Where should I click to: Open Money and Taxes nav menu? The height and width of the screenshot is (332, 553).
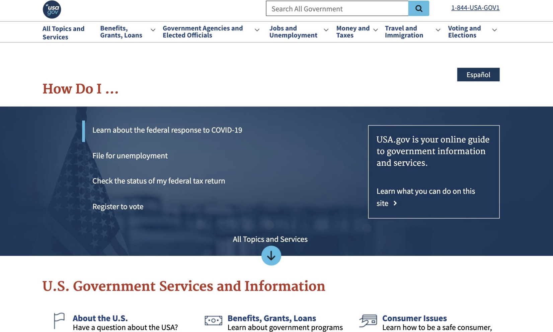click(x=353, y=32)
